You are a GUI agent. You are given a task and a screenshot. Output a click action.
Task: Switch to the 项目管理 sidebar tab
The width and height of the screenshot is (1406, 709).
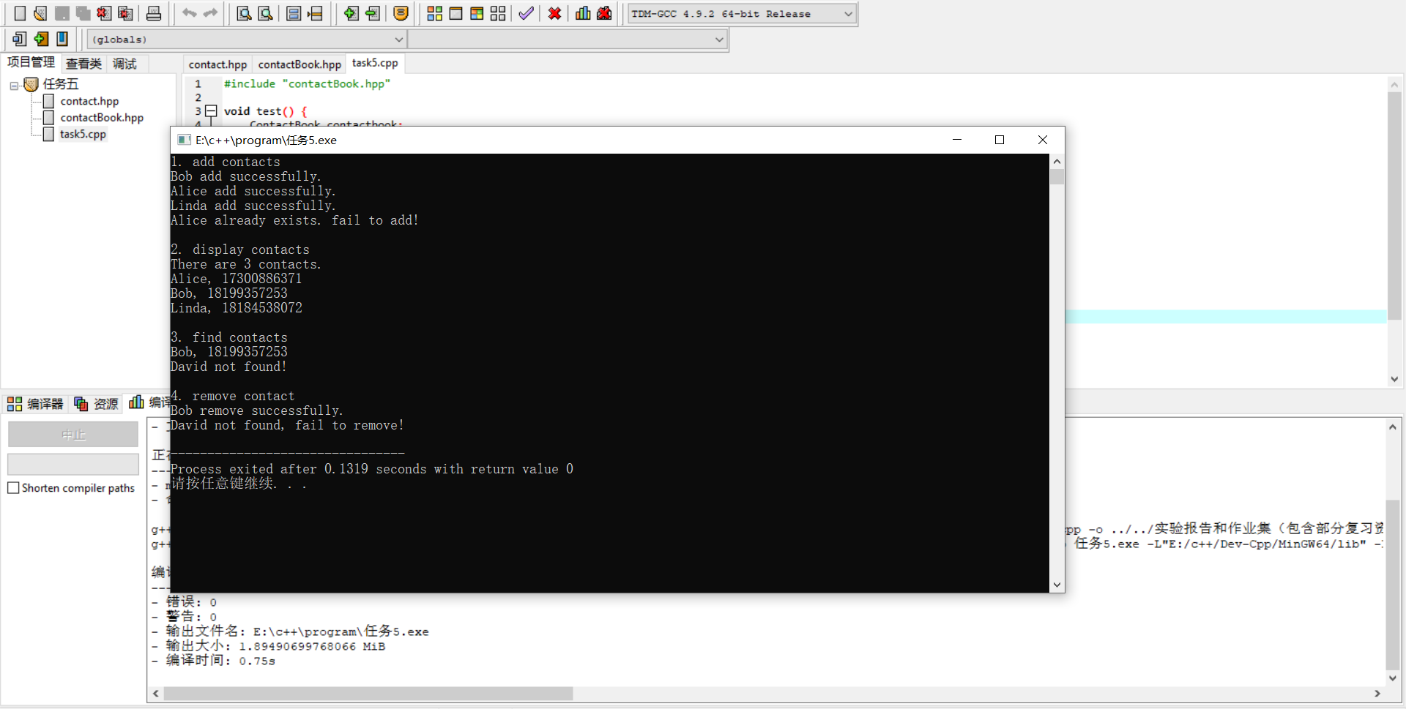tap(31, 63)
